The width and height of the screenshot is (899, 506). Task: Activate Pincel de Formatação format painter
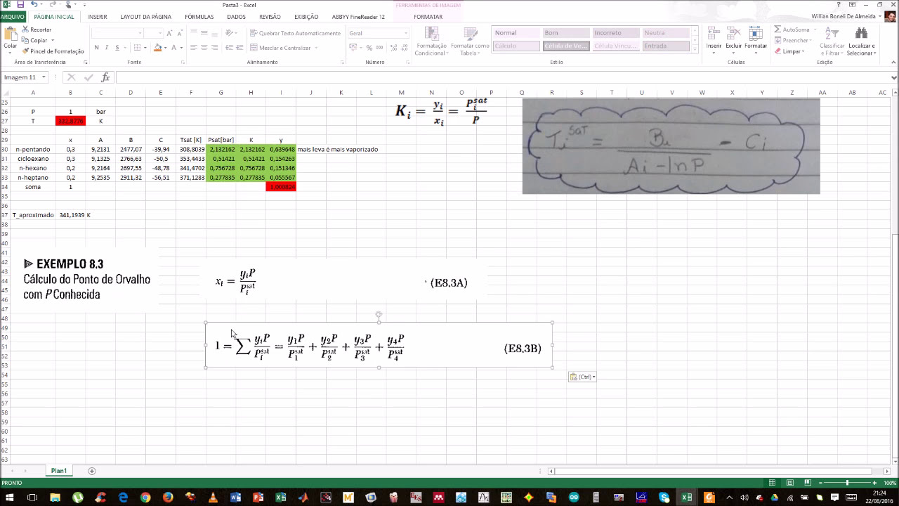tap(53, 51)
